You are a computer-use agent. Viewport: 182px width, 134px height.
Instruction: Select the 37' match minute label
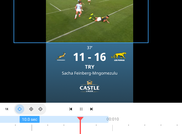90,48
